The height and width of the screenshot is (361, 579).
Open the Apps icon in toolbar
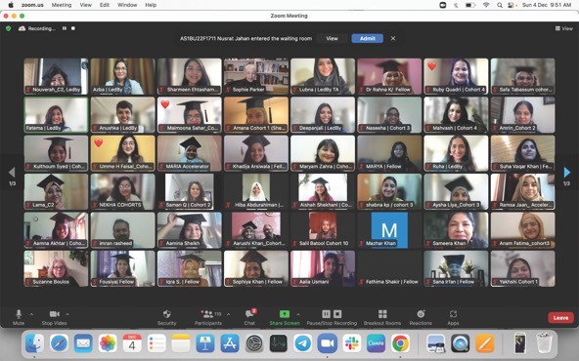[453, 314]
